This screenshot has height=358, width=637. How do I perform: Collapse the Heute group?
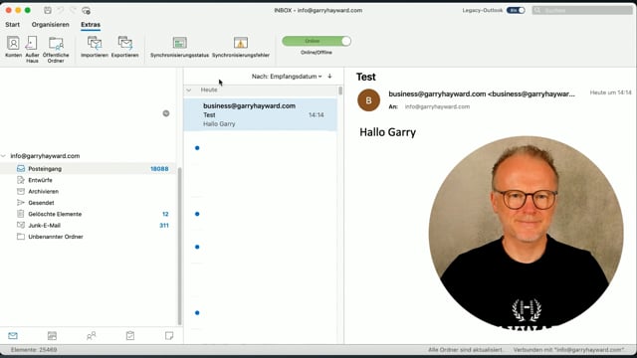pos(189,90)
